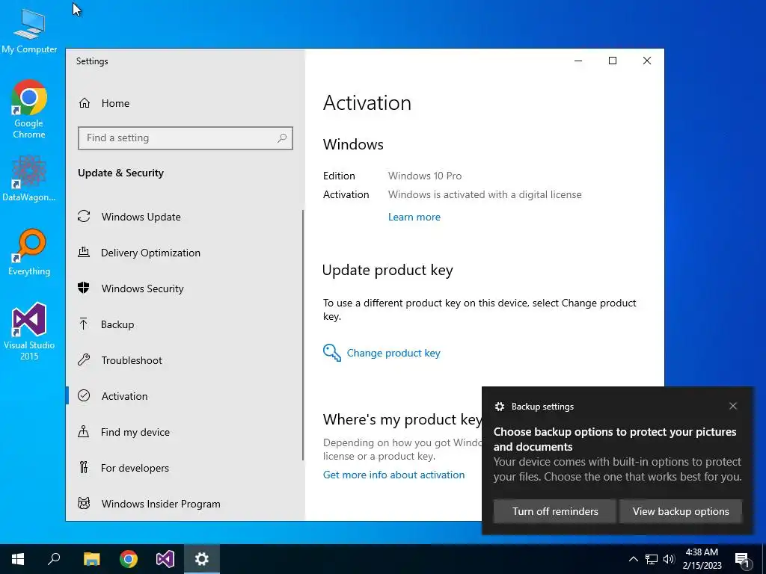Click View backup options button
This screenshot has width=766, height=574.
click(x=681, y=511)
